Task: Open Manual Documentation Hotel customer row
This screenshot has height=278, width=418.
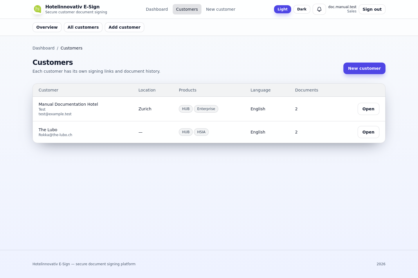Action: (368, 109)
